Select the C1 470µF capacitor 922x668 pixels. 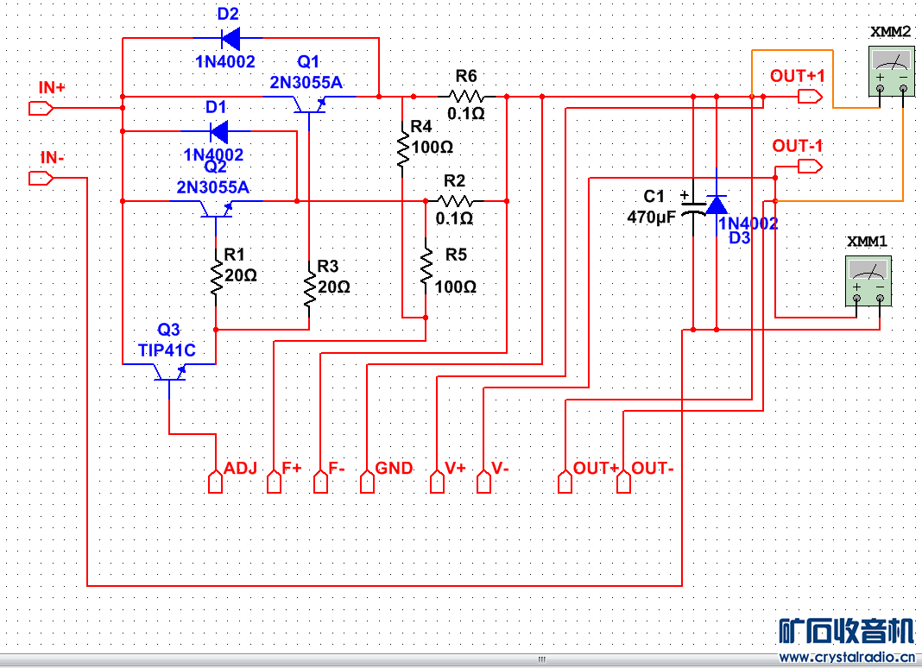click(x=693, y=213)
